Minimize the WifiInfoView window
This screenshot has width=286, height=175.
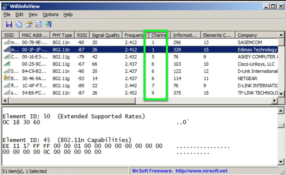(x=266, y=7)
